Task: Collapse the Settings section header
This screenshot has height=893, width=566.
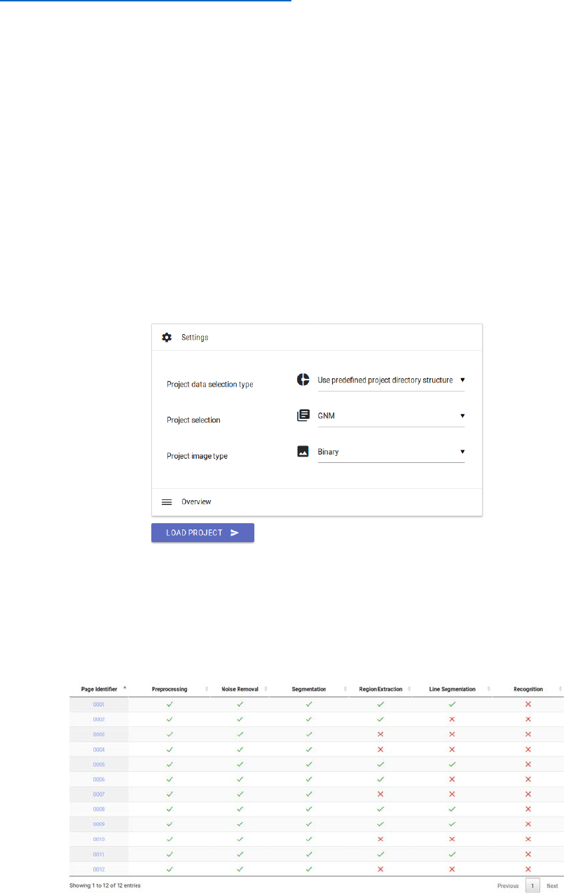Action: (317, 338)
